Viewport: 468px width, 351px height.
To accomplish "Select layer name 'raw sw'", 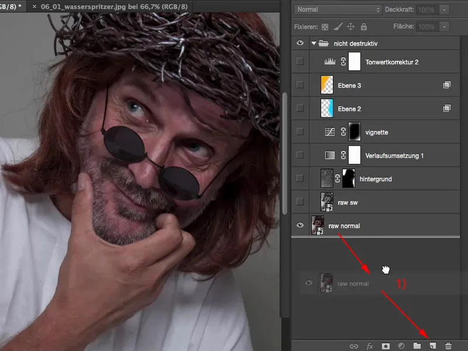I will click(x=347, y=202).
